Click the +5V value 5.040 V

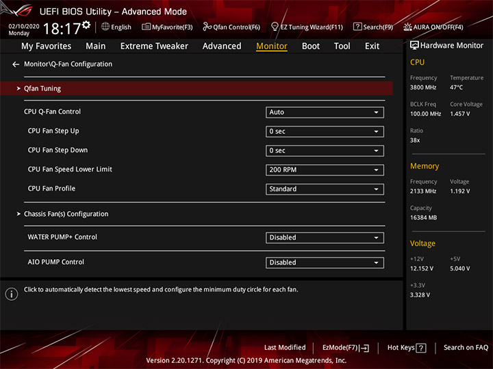click(x=459, y=269)
